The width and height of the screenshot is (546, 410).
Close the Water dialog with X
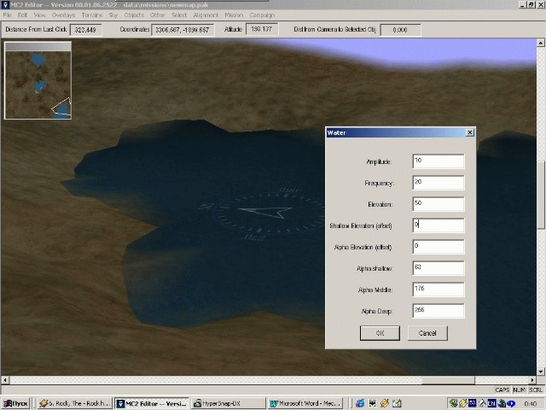(x=470, y=132)
